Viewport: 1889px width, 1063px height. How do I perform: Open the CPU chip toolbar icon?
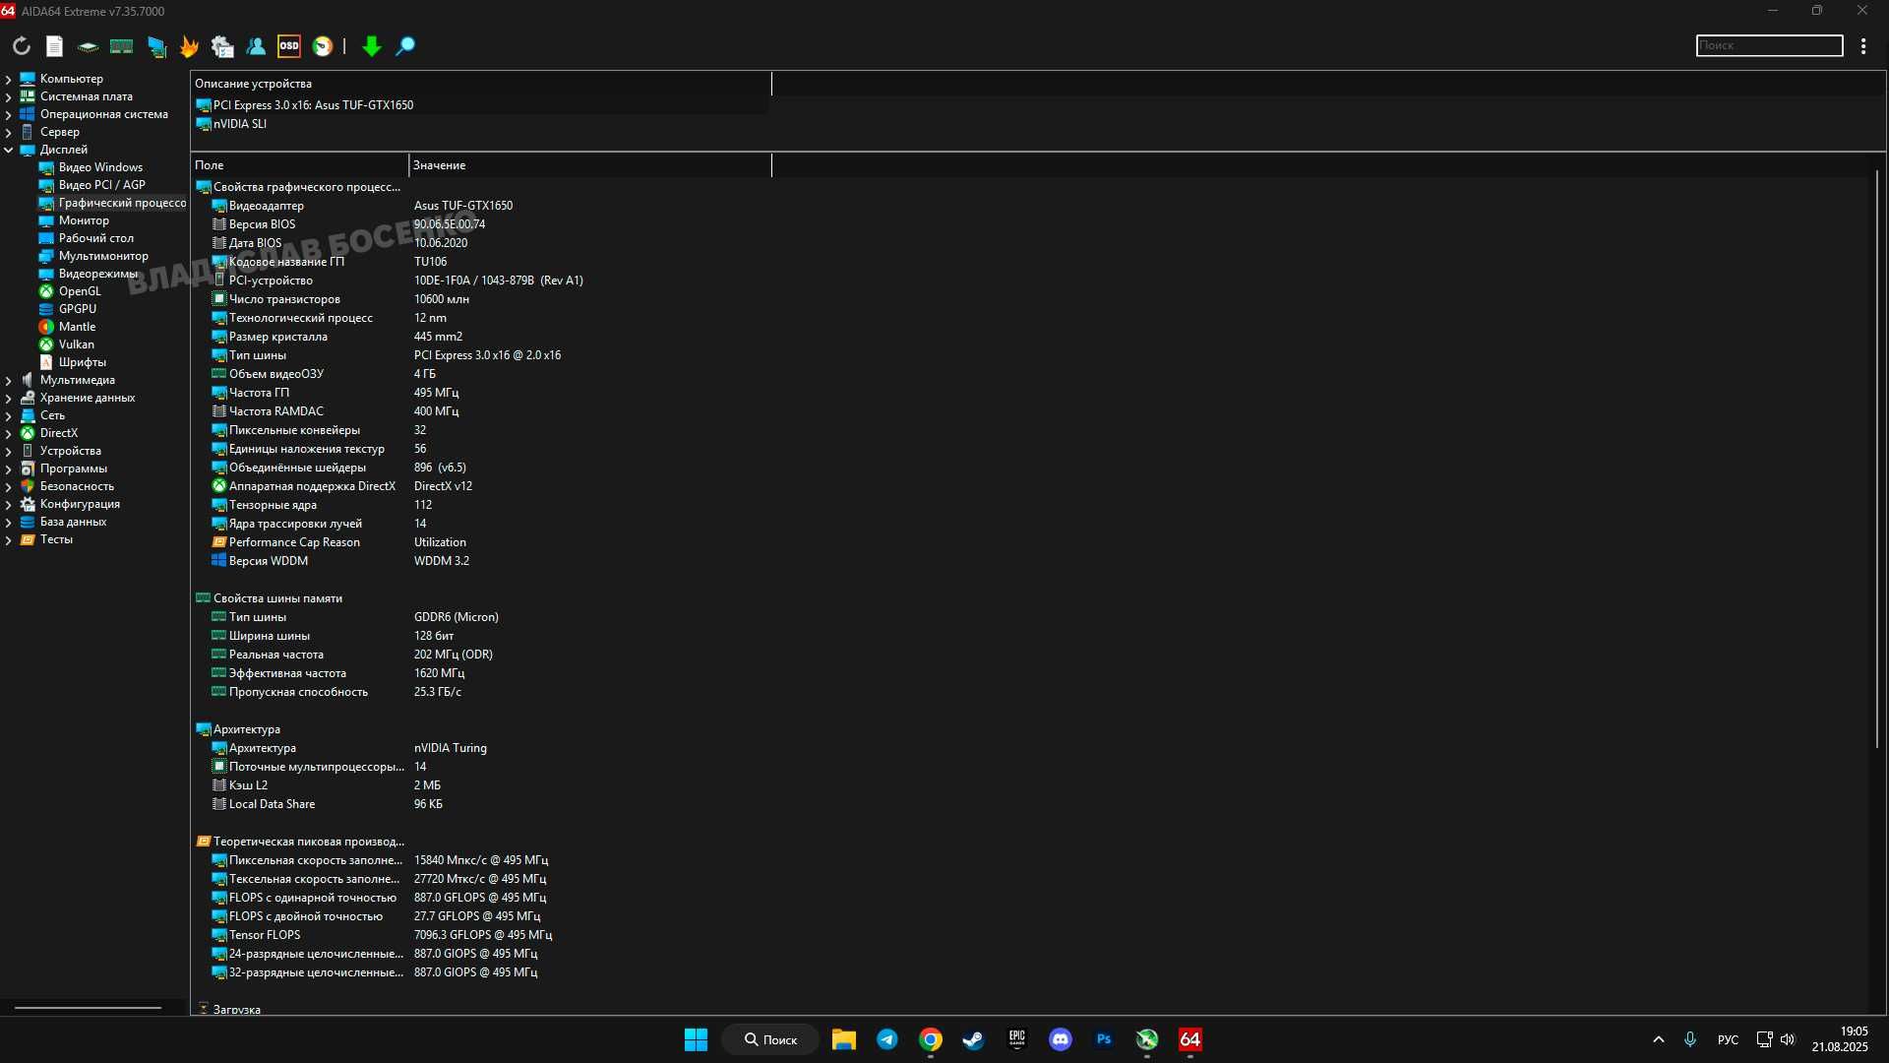[x=88, y=46]
